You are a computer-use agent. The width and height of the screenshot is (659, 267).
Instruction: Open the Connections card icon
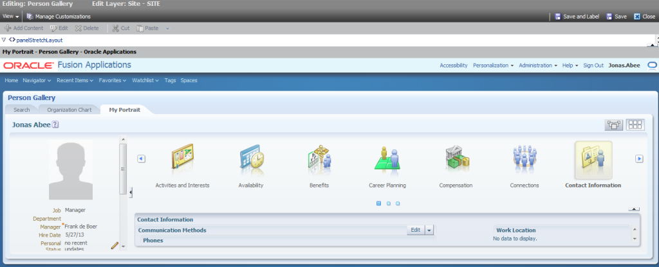[524, 158]
